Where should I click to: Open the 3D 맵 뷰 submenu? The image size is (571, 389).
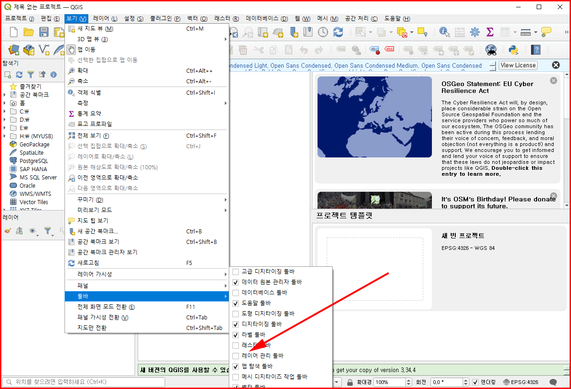(146, 39)
